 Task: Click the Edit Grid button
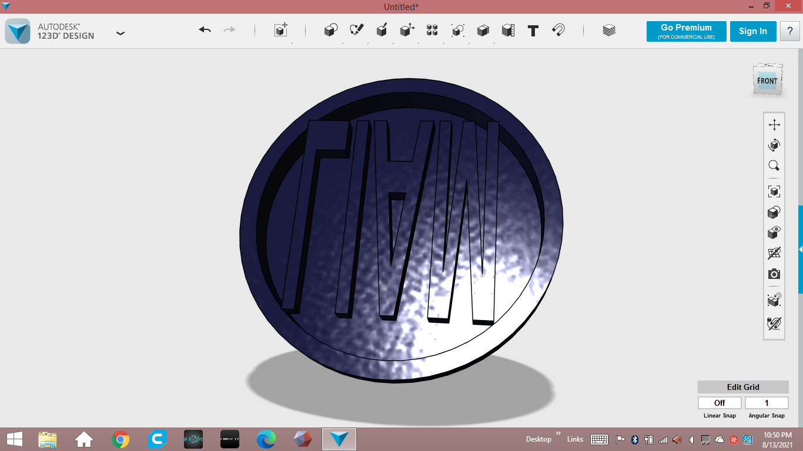pos(743,387)
